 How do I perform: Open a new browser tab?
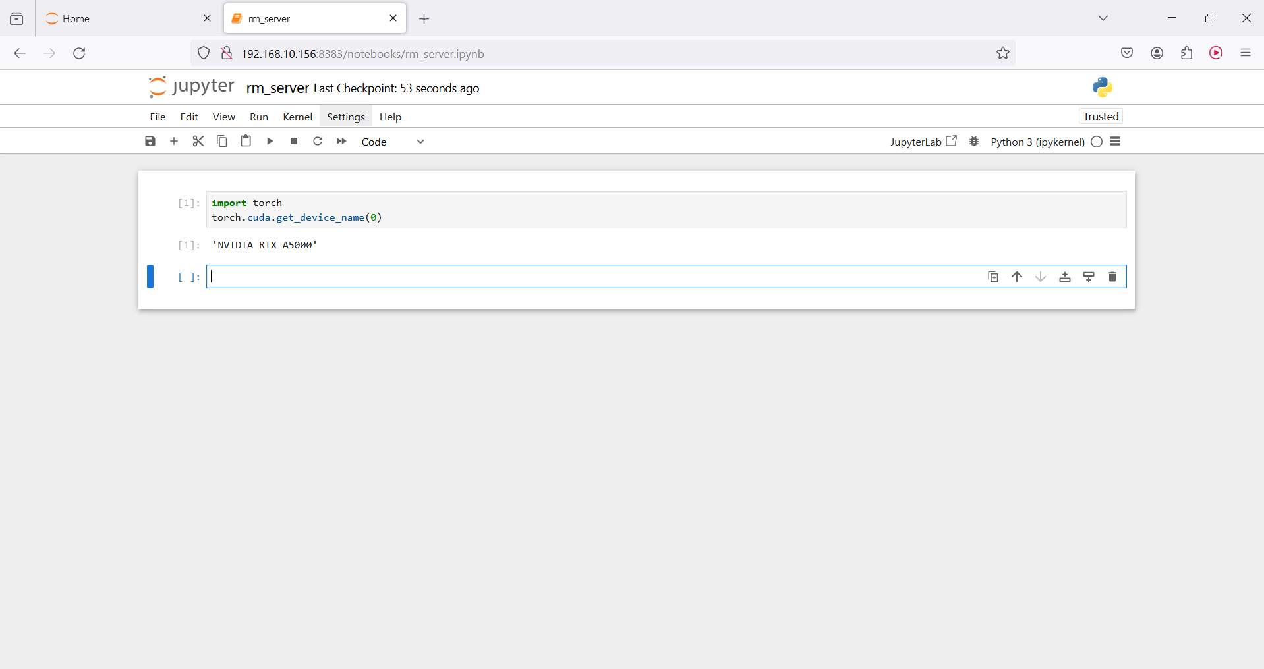pyautogui.click(x=424, y=19)
